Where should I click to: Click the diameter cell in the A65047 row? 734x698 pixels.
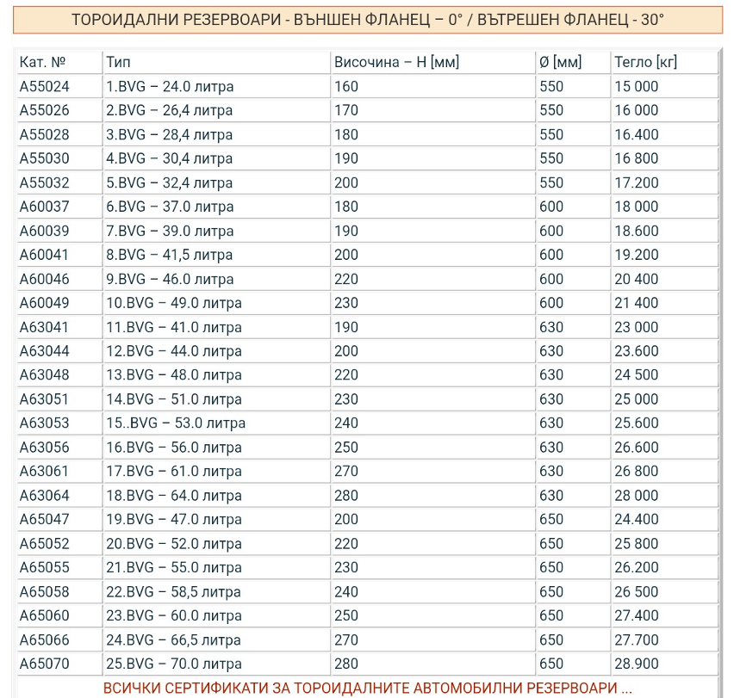[x=551, y=520]
